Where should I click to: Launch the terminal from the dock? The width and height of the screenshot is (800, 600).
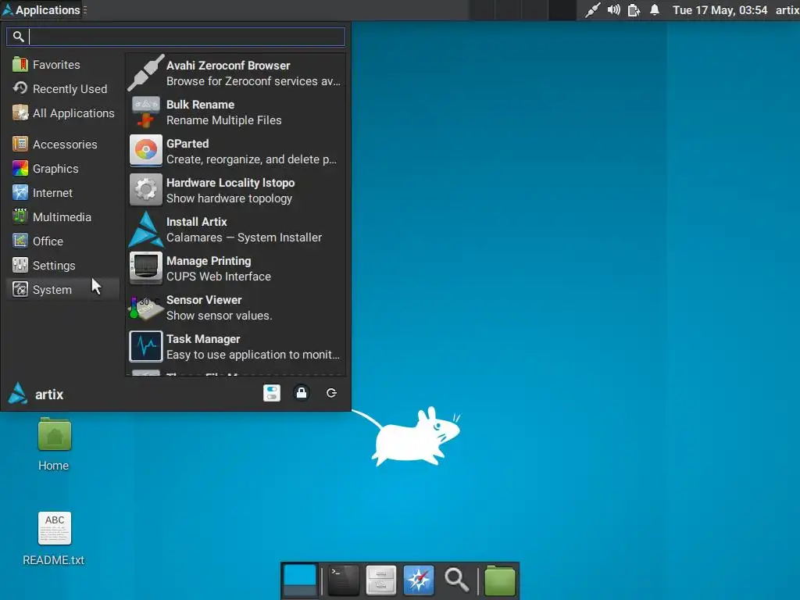coord(343,580)
